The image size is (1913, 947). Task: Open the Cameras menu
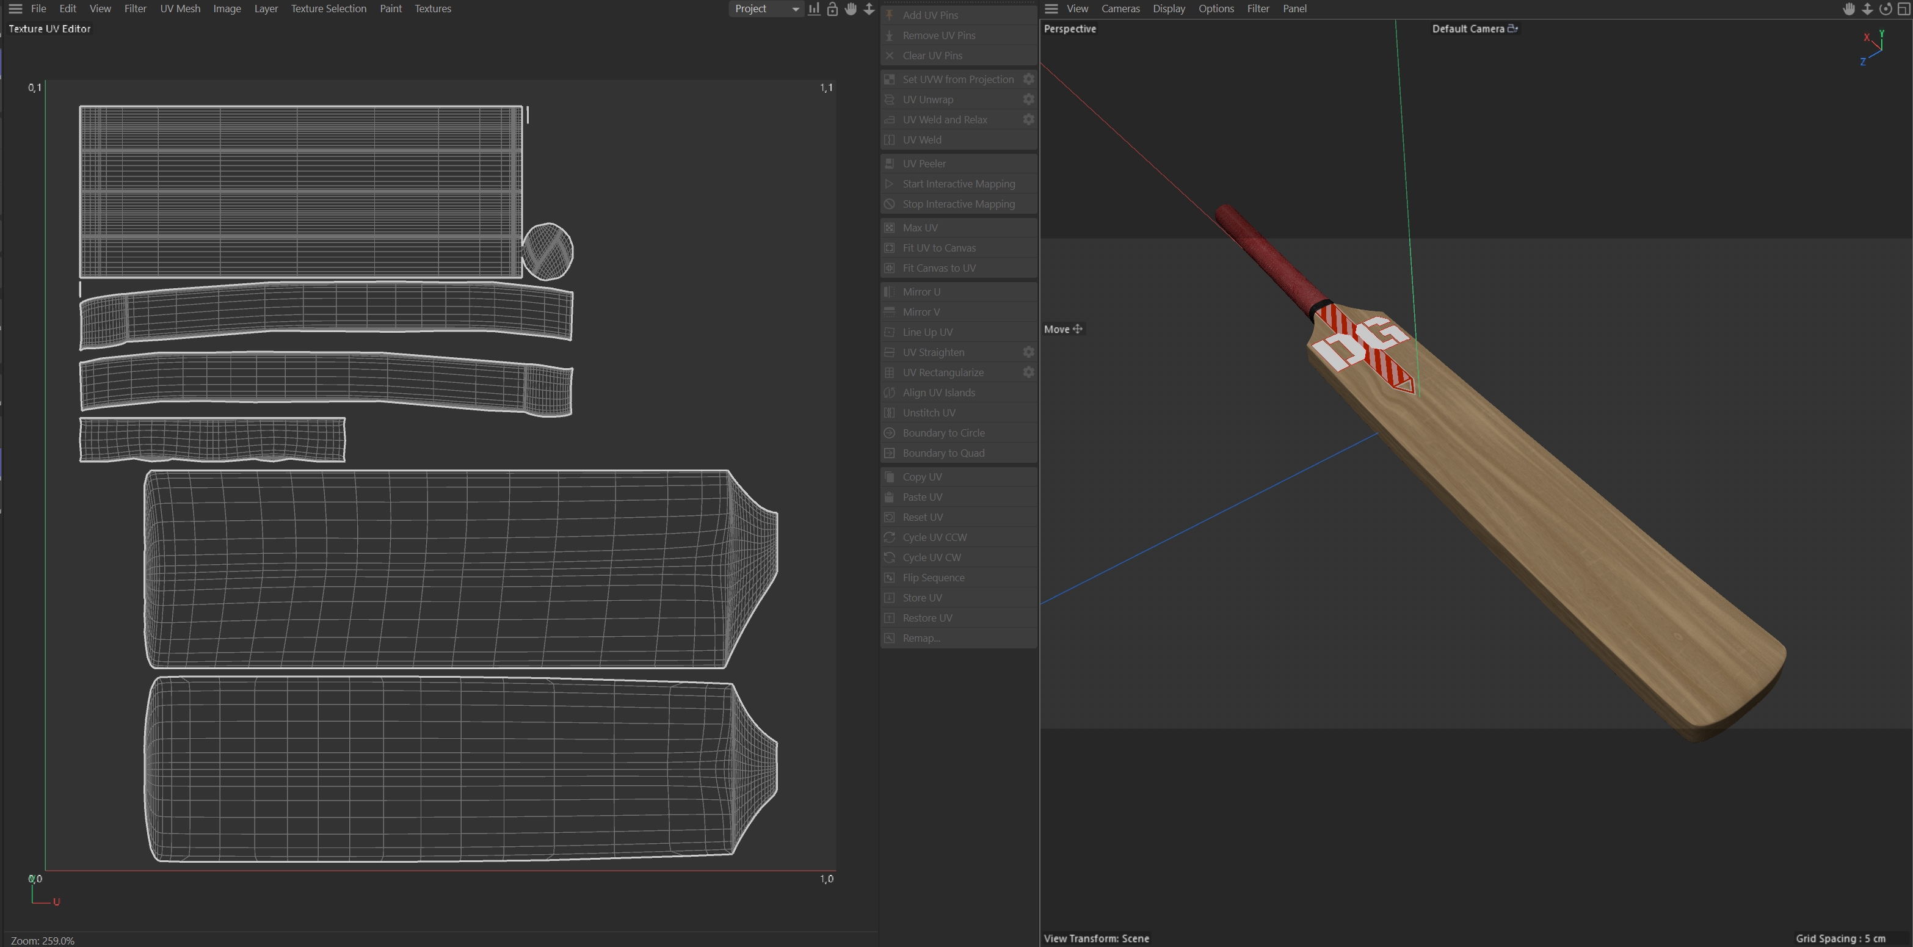pos(1120,9)
